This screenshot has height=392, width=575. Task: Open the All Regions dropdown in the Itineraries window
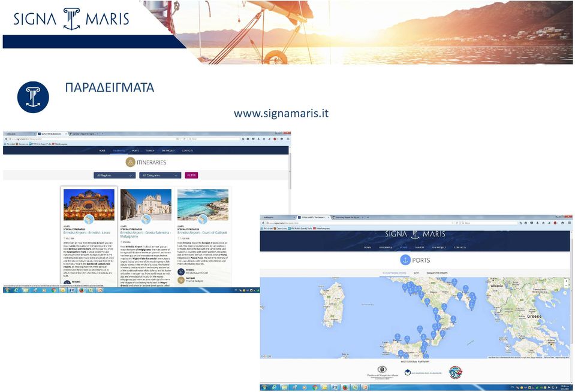(x=115, y=175)
